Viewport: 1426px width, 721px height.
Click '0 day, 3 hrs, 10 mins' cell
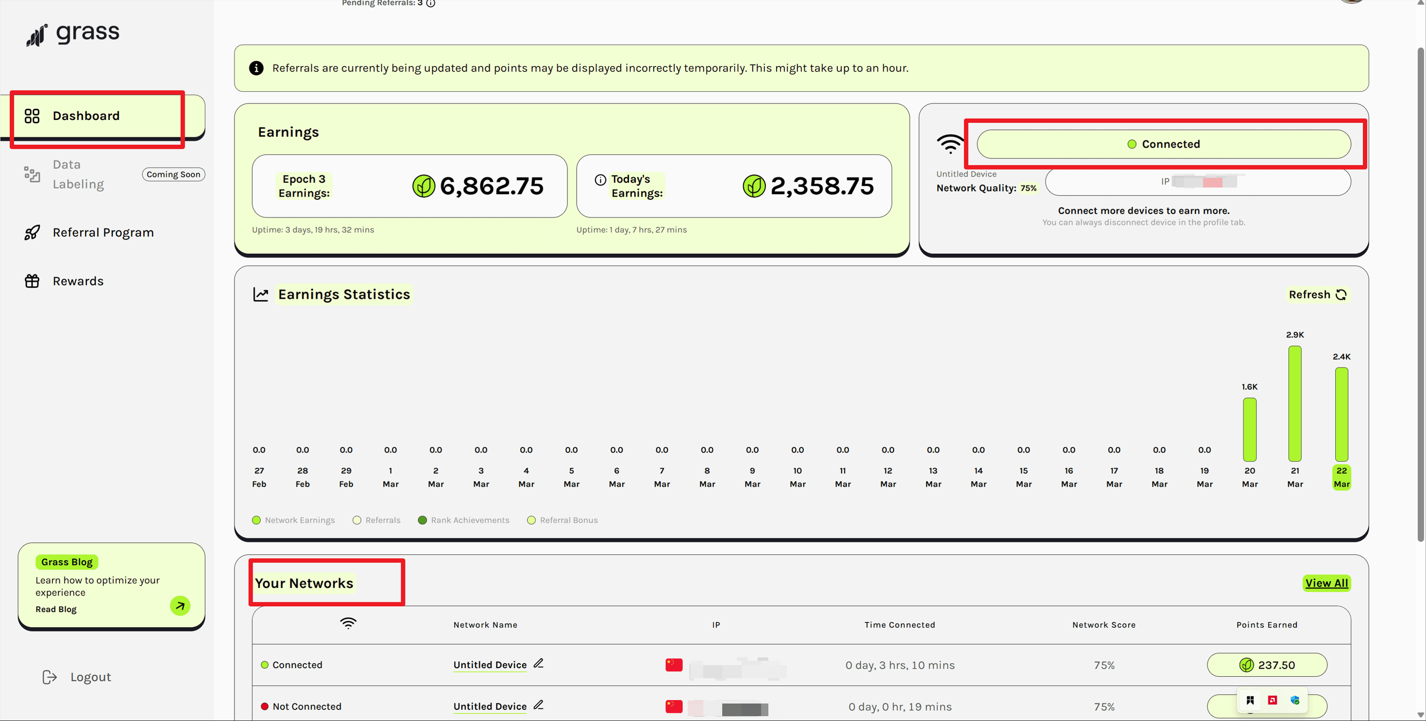[x=900, y=665]
